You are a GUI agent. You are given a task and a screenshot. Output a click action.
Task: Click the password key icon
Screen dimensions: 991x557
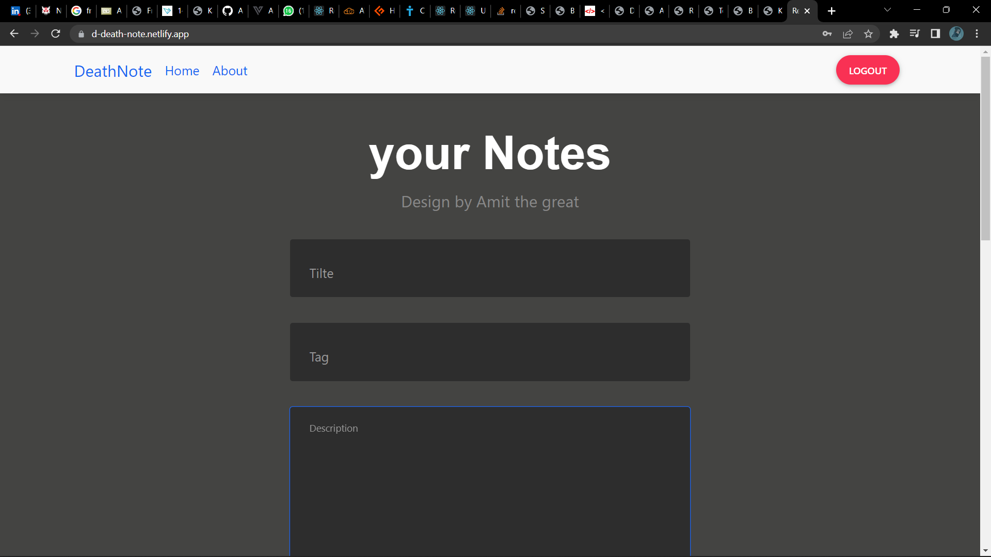[x=827, y=34]
